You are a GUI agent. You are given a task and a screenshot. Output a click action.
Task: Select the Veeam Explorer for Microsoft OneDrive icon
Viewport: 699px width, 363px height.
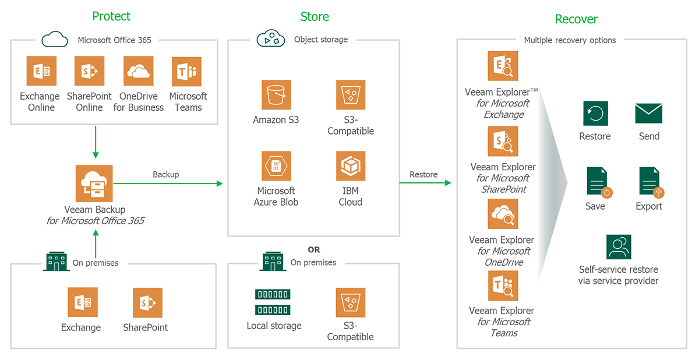click(503, 214)
